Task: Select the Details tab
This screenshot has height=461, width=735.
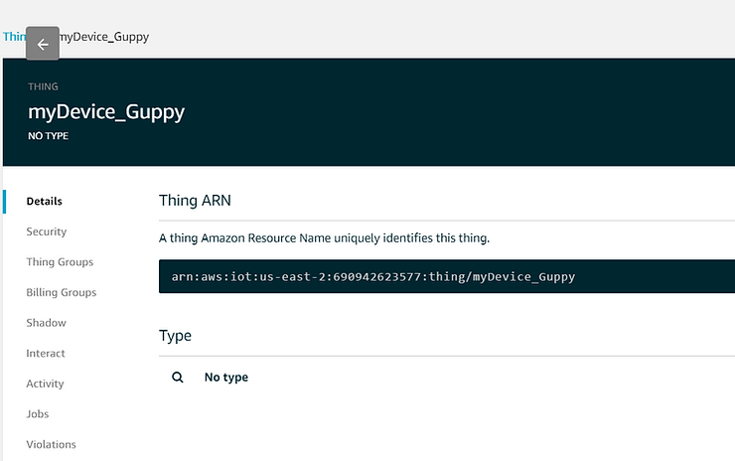Action: pyautogui.click(x=44, y=201)
